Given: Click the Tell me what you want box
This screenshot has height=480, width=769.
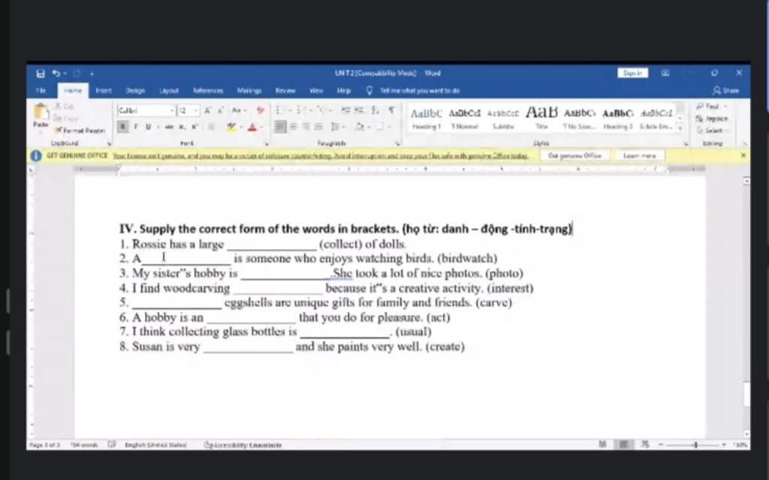Looking at the screenshot, I should coord(420,91).
